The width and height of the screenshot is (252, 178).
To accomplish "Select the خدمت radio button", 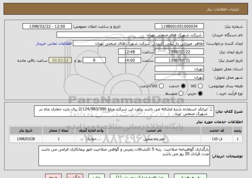I will [x=183, y=86].
